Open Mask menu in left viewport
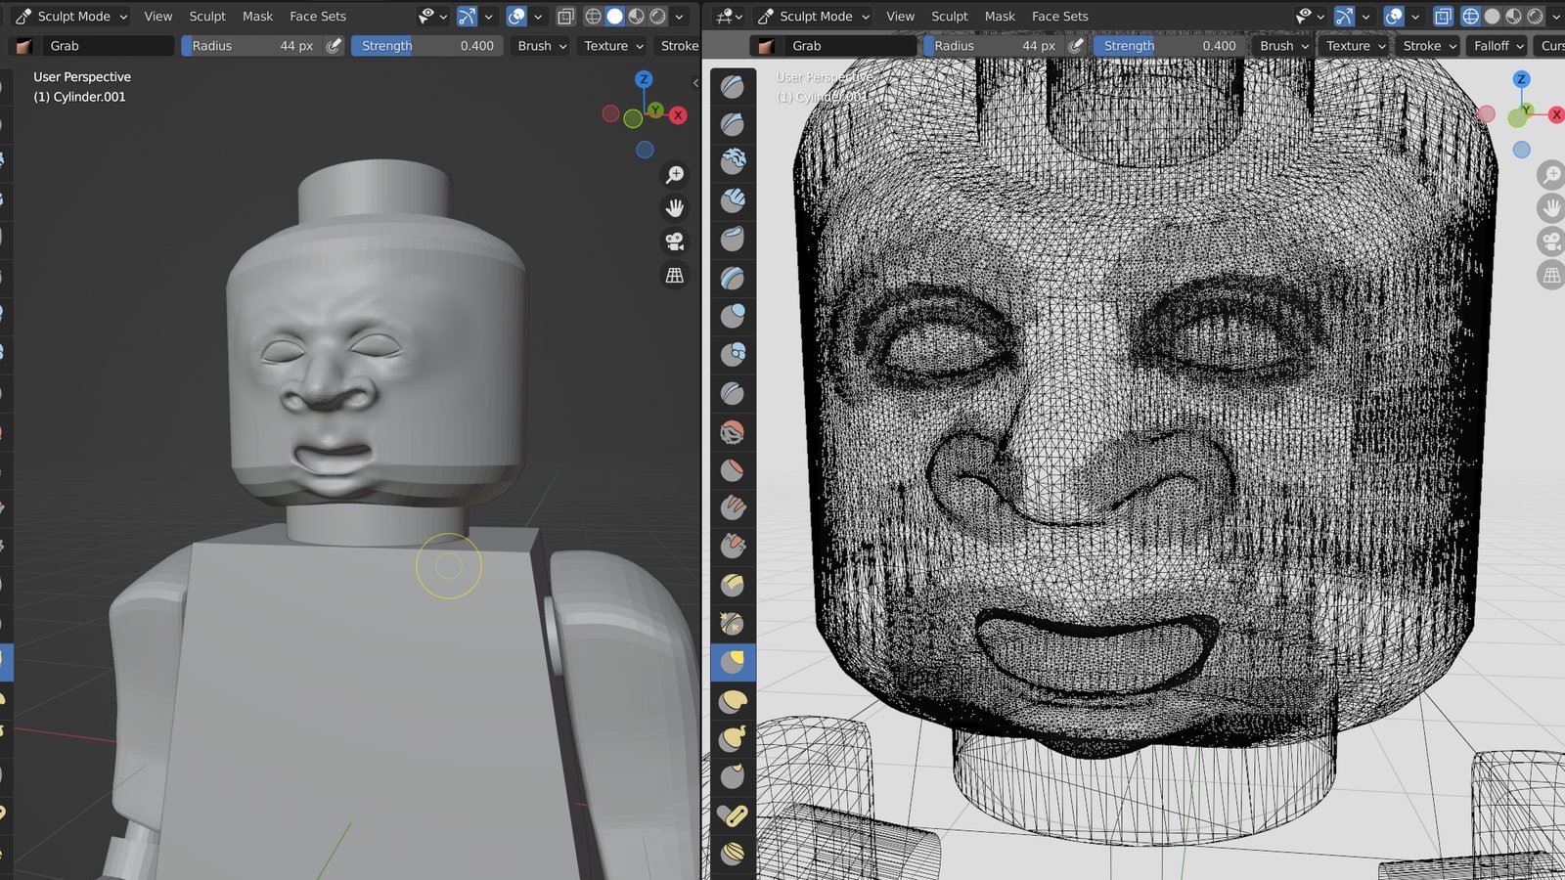 pyautogui.click(x=257, y=17)
